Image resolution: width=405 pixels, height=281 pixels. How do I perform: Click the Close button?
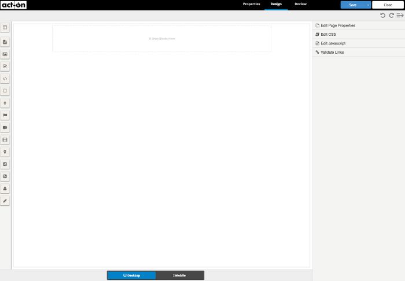coord(388,5)
